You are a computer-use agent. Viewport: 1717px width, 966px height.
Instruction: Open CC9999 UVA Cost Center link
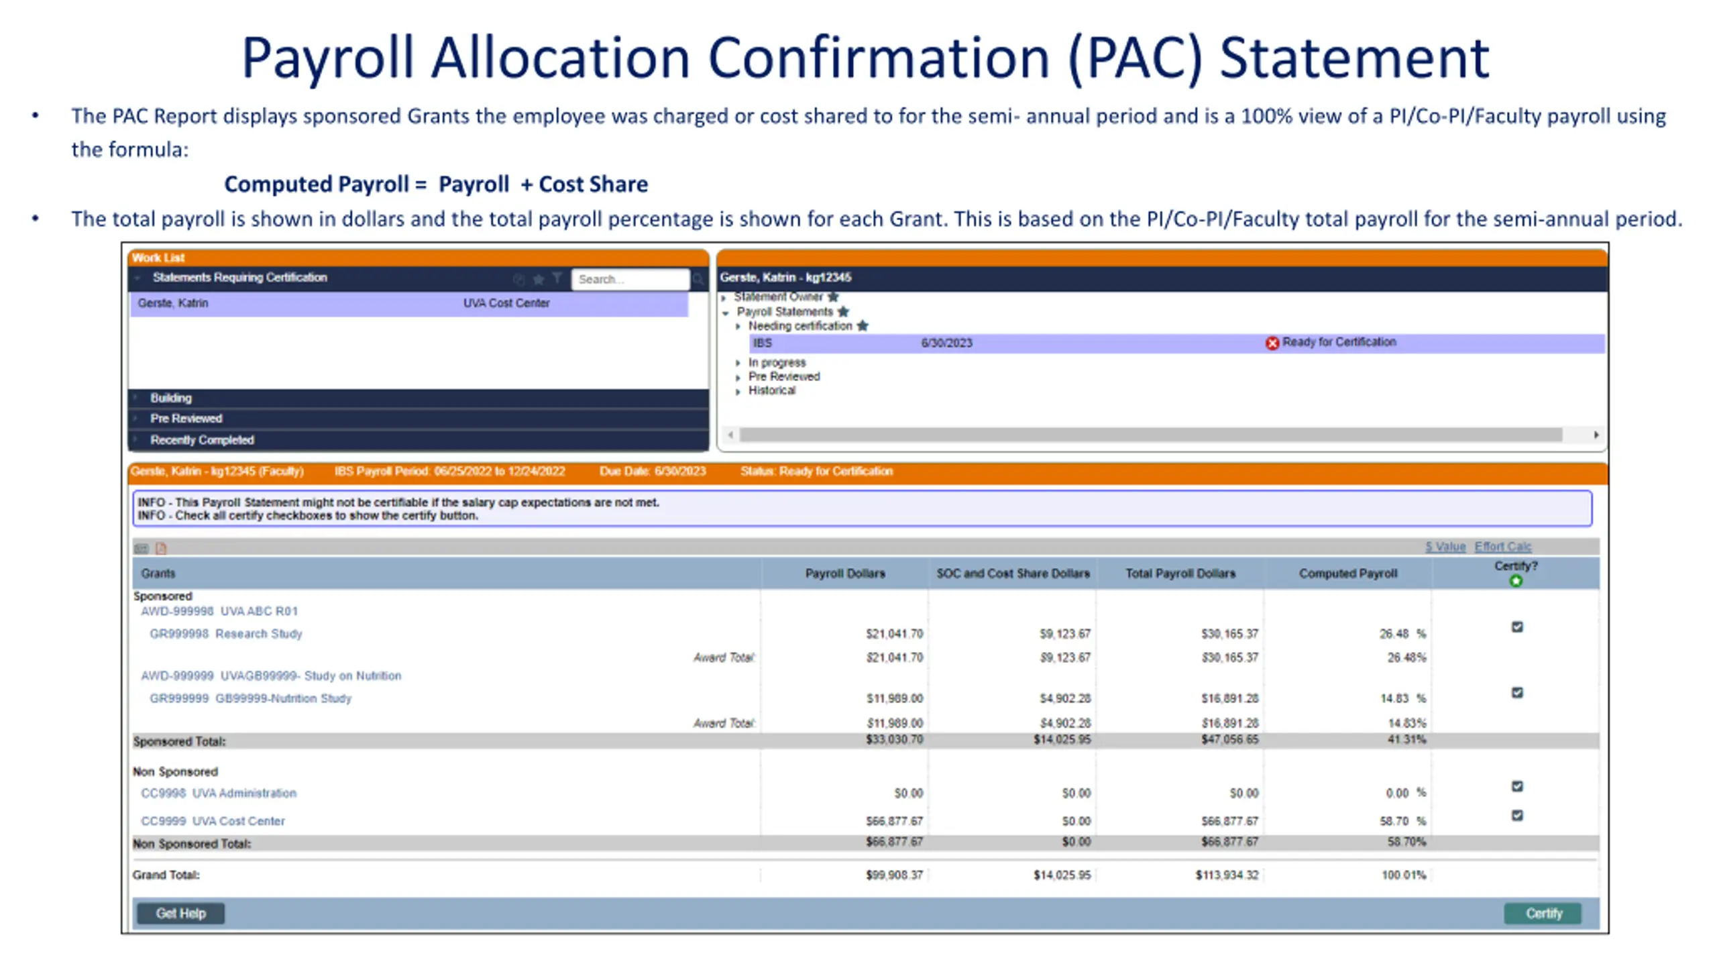(x=213, y=821)
